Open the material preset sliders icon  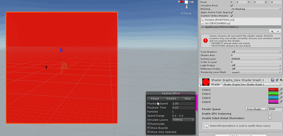[x=277, y=80]
